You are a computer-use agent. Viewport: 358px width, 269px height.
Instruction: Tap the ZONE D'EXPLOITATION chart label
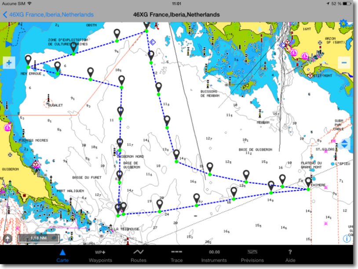[68, 42]
